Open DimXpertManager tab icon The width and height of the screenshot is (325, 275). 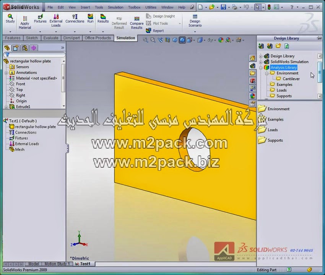tap(34, 48)
